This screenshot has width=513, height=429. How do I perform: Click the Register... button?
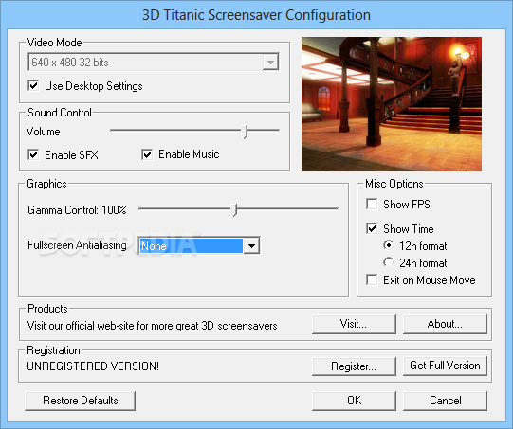click(354, 366)
